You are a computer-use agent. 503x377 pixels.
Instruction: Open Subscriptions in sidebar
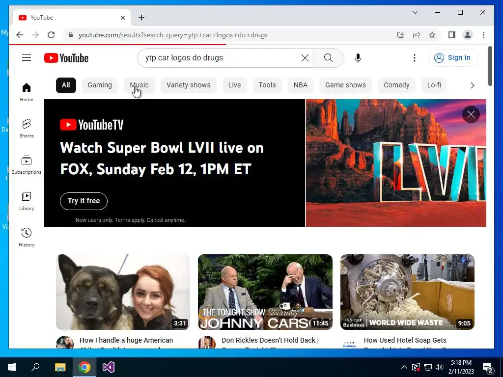click(27, 165)
